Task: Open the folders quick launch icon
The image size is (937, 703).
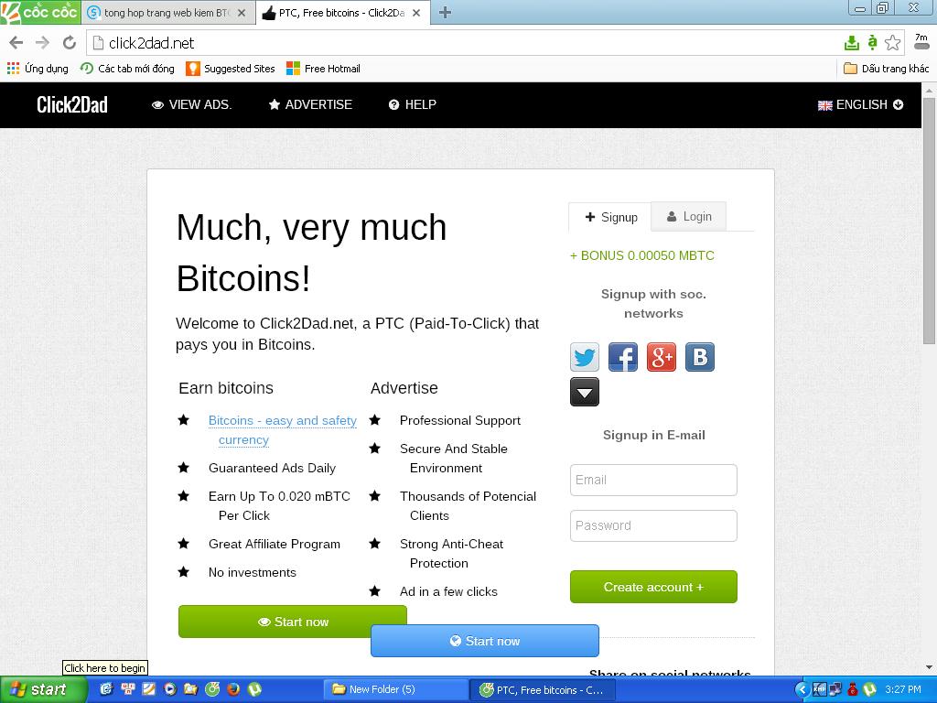Action: pos(190,689)
